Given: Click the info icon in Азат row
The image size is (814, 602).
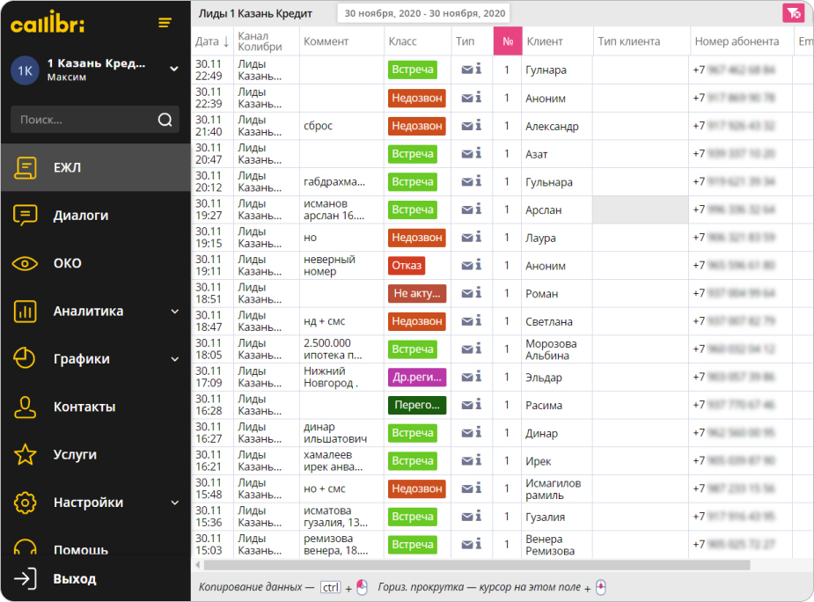Looking at the screenshot, I should pyautogui.click(x=478, y=153).
